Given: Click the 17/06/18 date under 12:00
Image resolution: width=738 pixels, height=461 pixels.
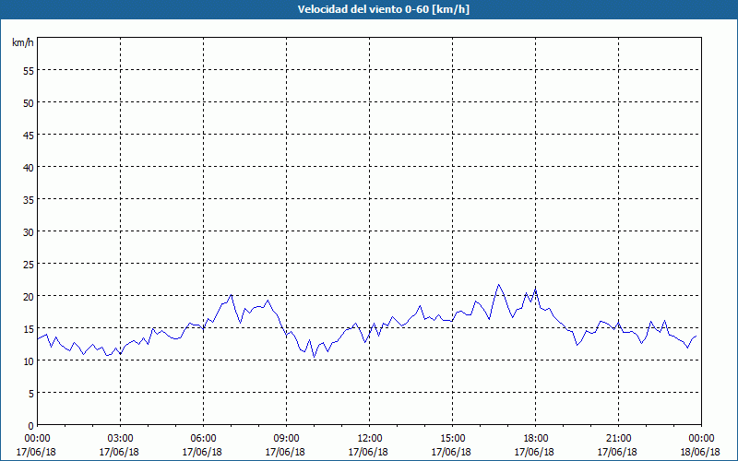Looking at the screenshot, I should point(368,452).
